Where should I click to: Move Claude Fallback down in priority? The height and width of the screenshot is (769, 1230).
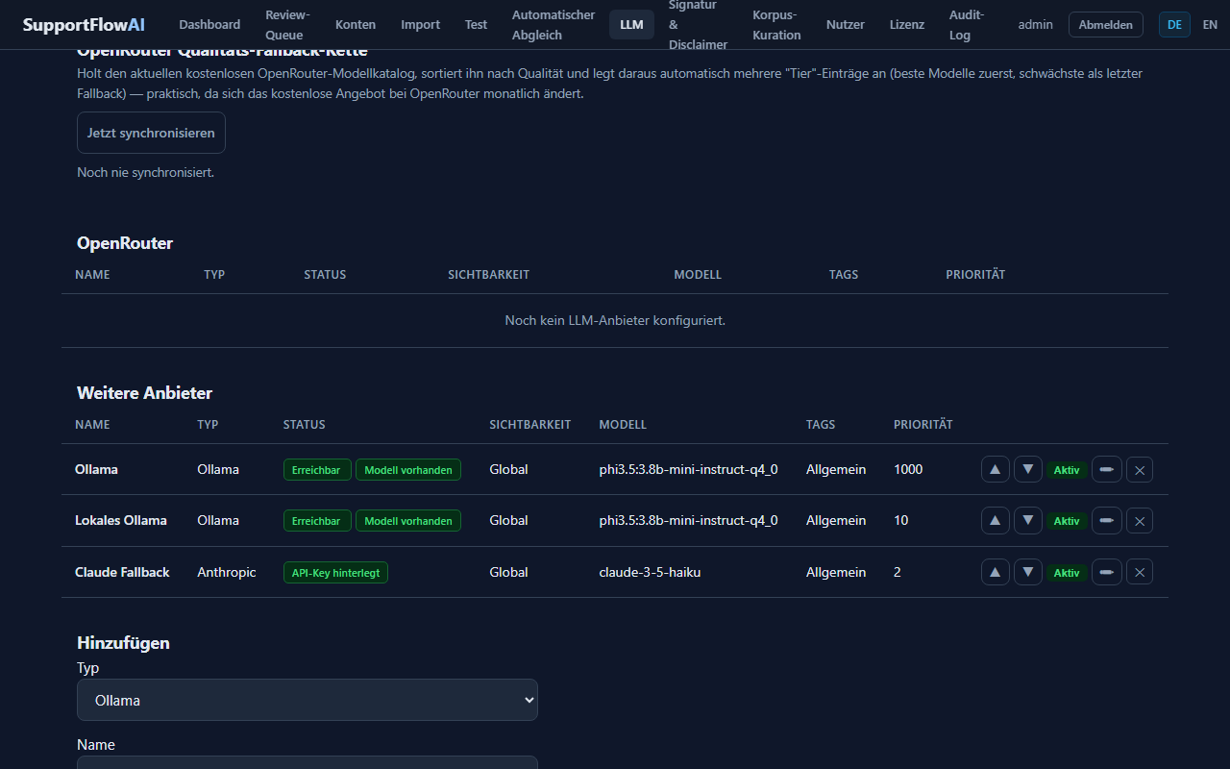pyautogui.click(x=1028, y=572)
